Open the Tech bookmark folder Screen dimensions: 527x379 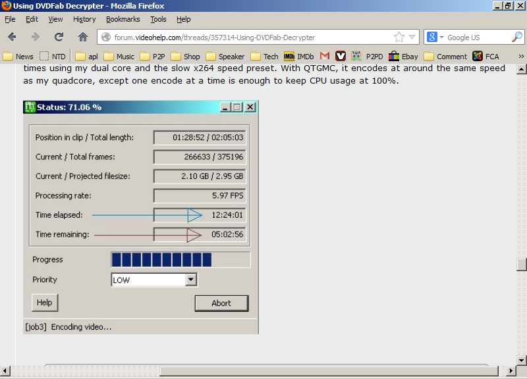[x=265, y=57]
